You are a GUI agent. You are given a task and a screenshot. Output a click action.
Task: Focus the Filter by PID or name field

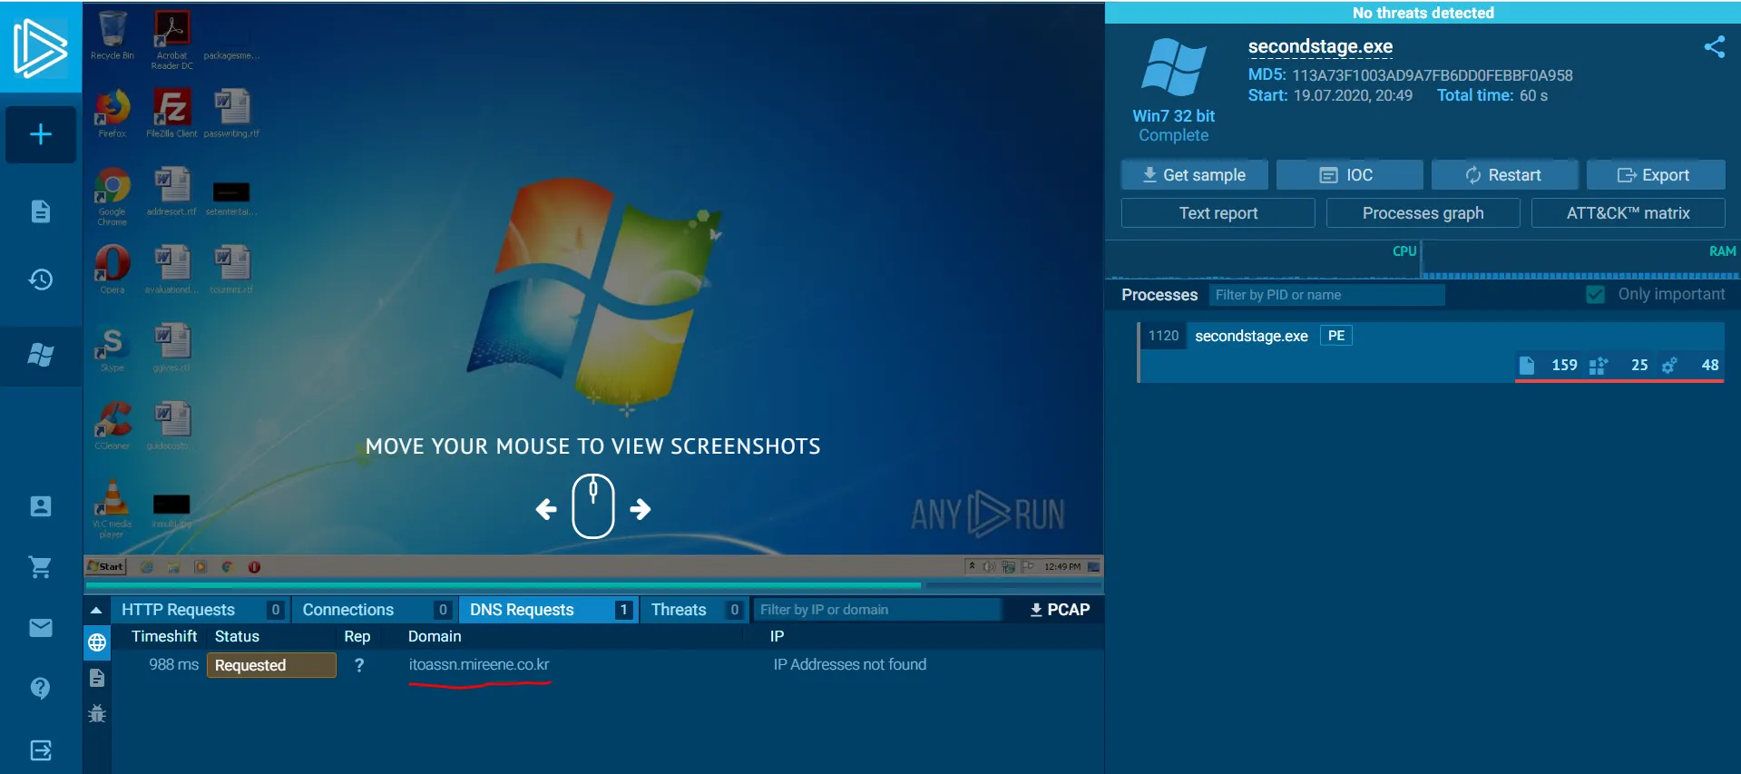coord(1326,295)
